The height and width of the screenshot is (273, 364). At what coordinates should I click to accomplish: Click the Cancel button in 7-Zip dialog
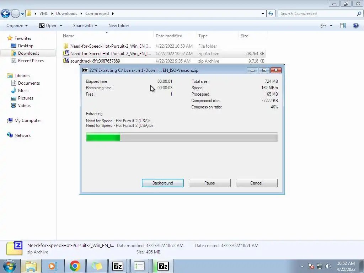pyautogui.click(x=256, y=183)
